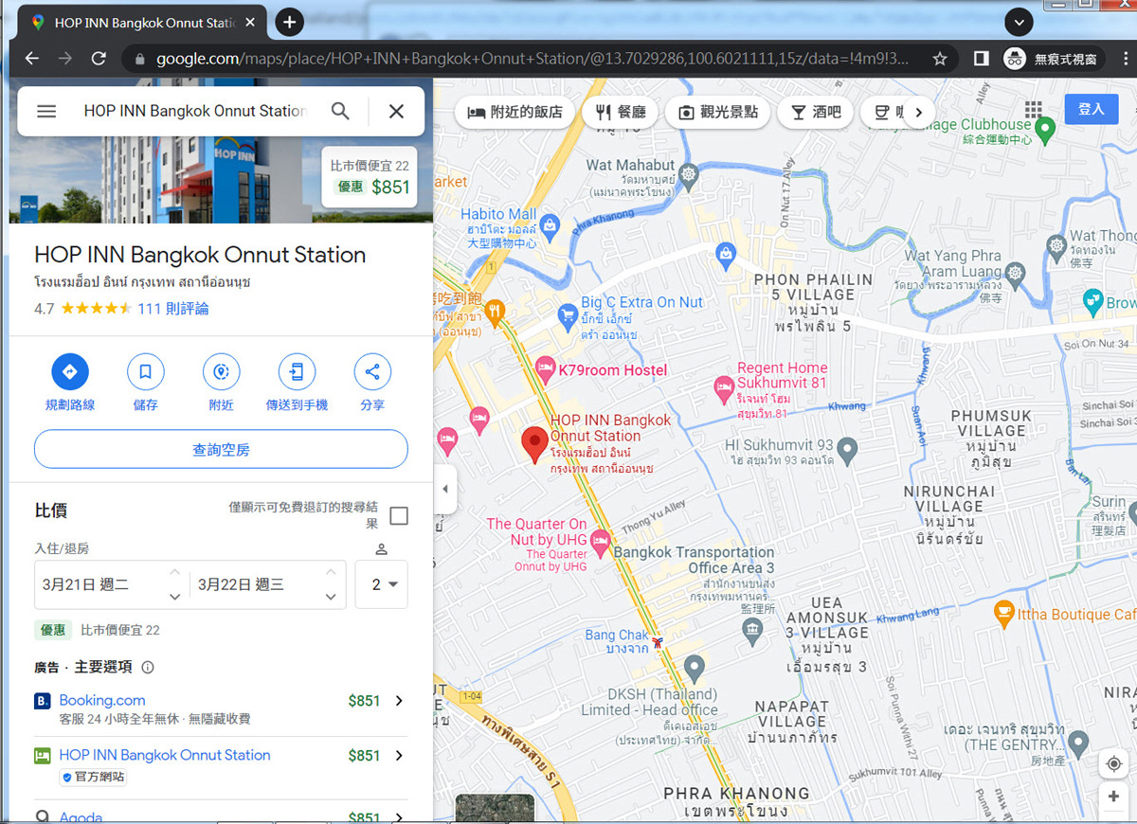
Task: Click the satellite layer thumbnail
Action: pyautogui.click(x=495, y=808)
